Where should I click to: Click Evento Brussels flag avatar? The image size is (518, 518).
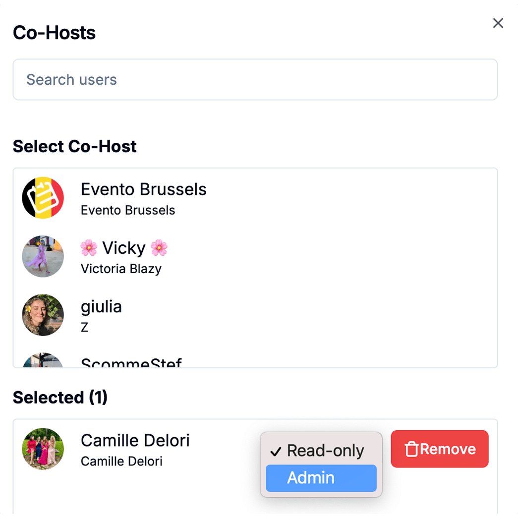point(43,198)
